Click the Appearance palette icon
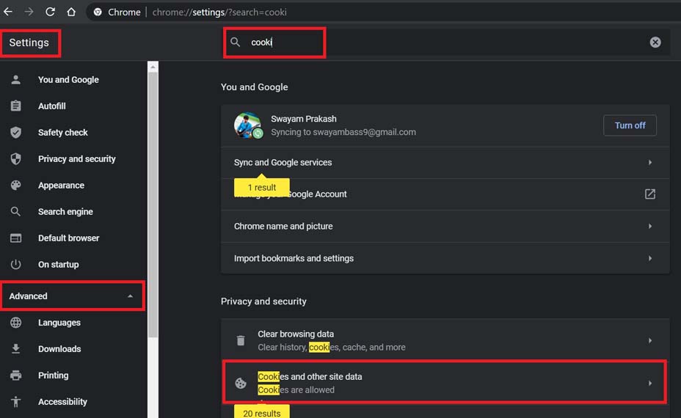Viewport: 681px width, 418px height. (15, 186)
